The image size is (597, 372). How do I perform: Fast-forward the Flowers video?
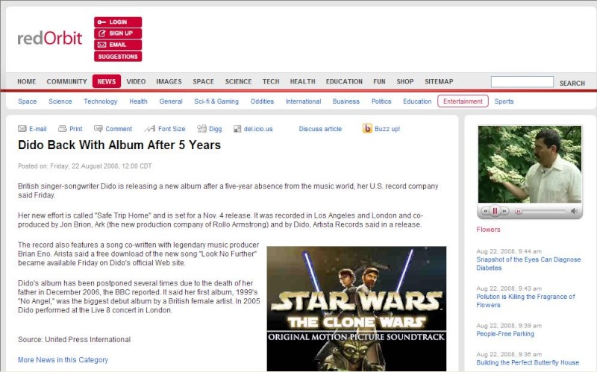pyautogui.click(x=504, y=211)
